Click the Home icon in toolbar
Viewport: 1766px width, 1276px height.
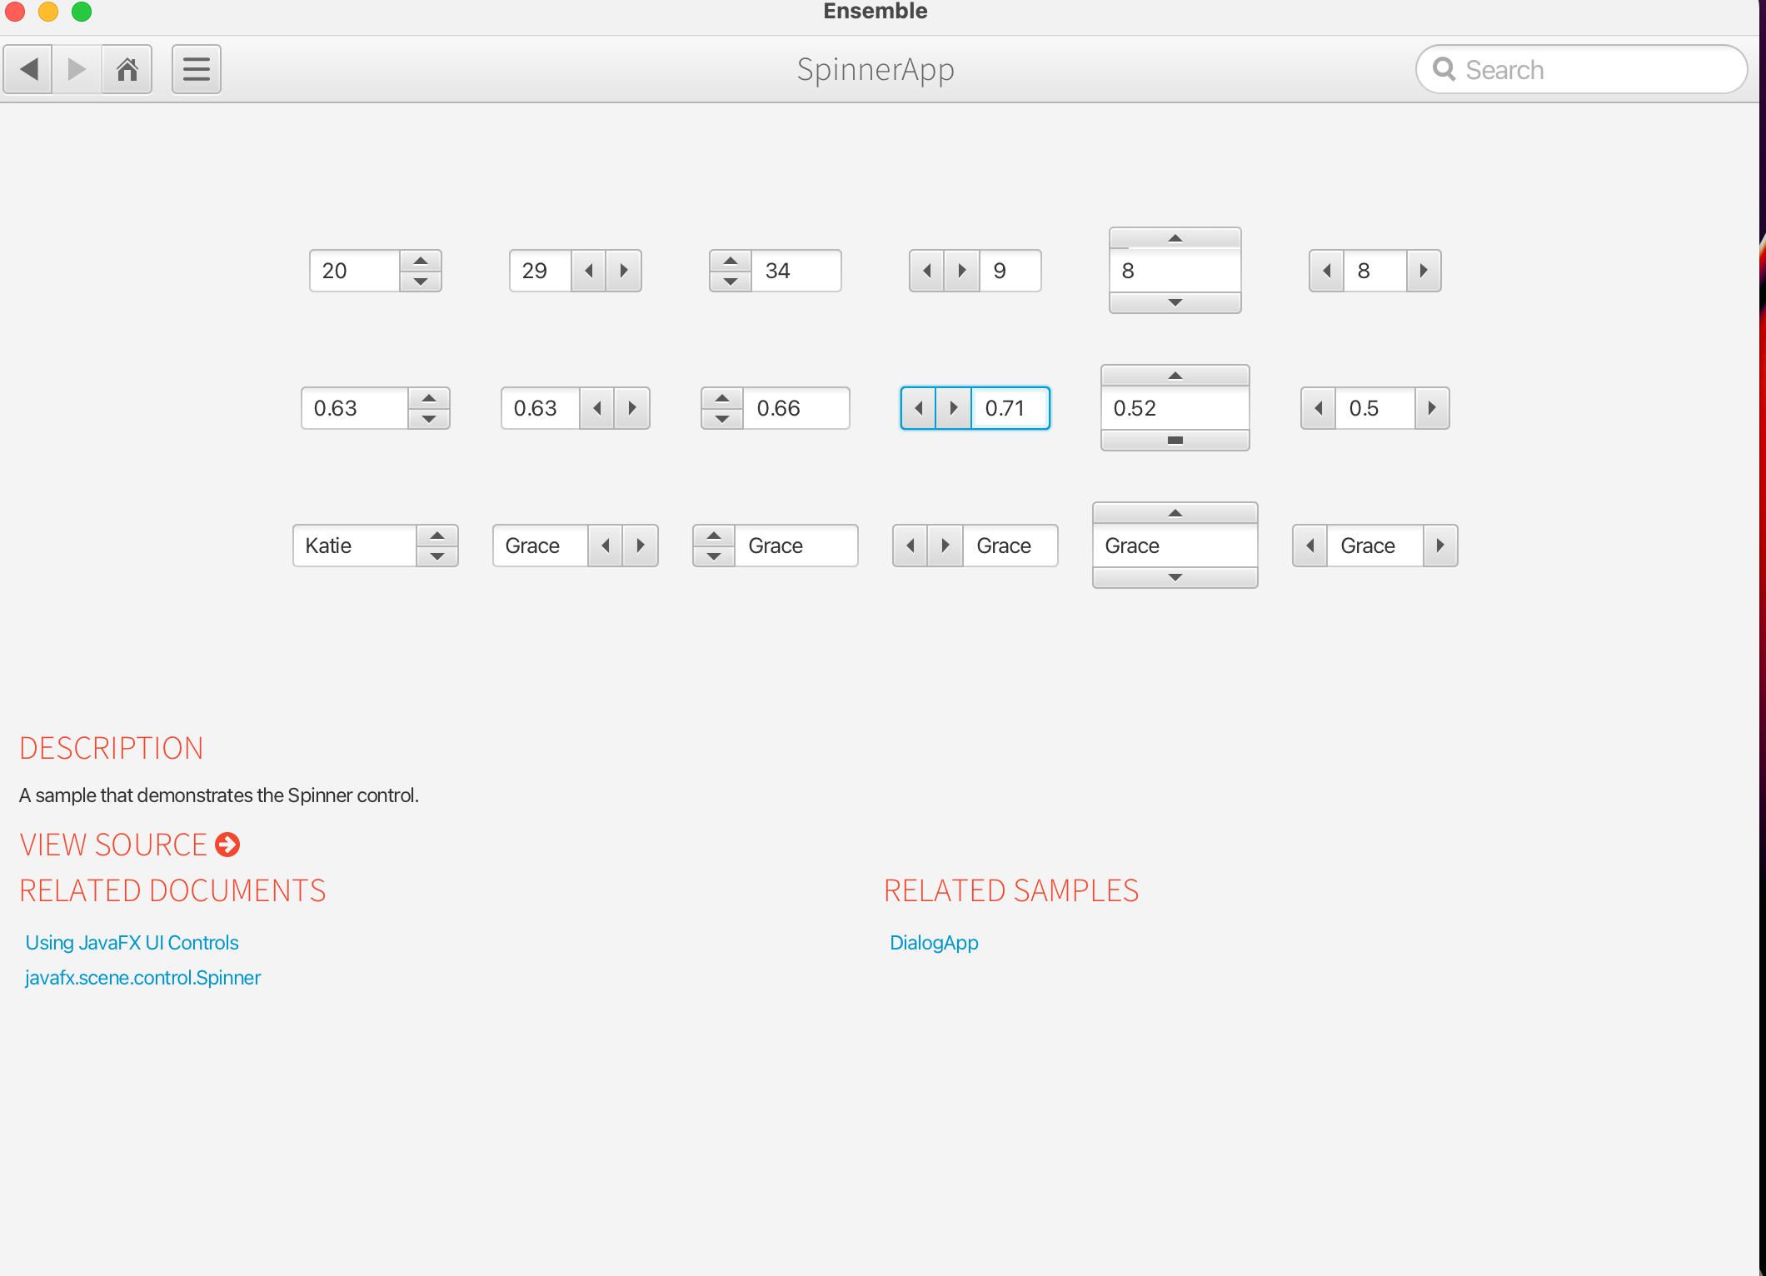127,69
